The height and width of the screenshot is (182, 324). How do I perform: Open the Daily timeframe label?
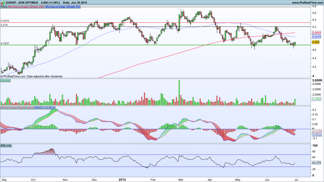tap(66, 3)
